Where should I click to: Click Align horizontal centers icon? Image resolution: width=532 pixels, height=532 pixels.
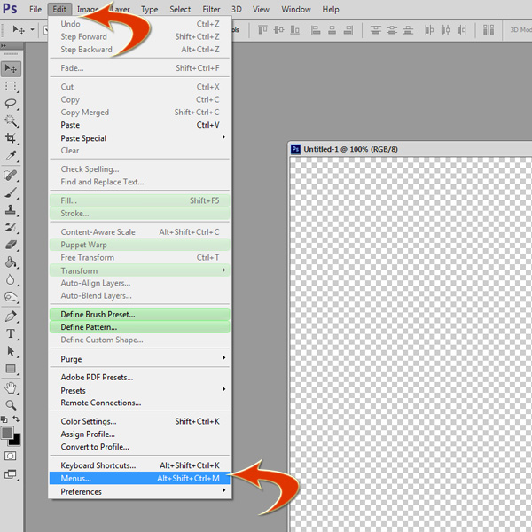pos(332,30)
